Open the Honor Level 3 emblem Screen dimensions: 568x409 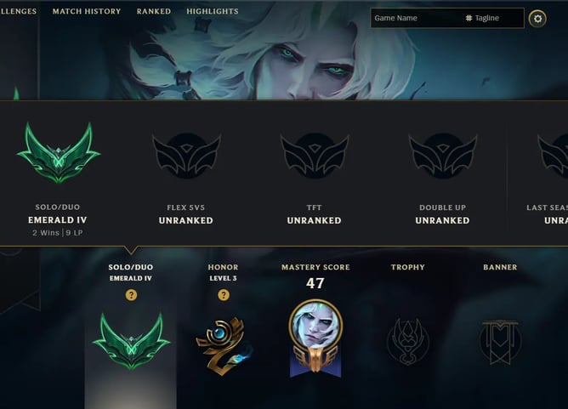224,346
